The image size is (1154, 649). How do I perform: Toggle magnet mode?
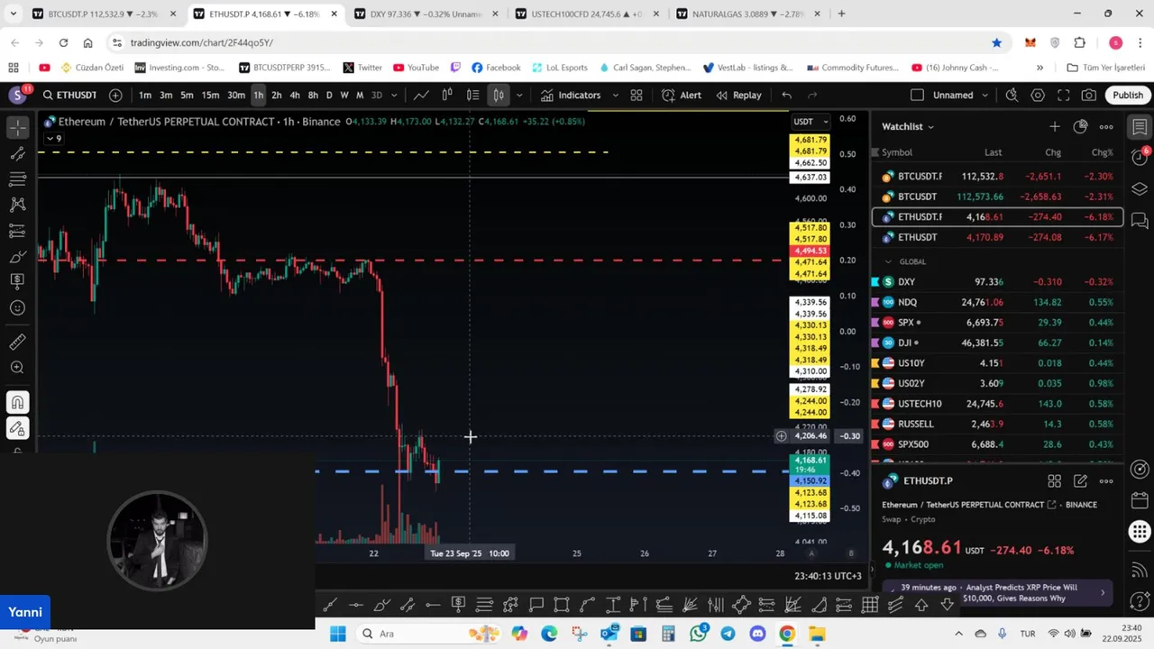[18, 402]
